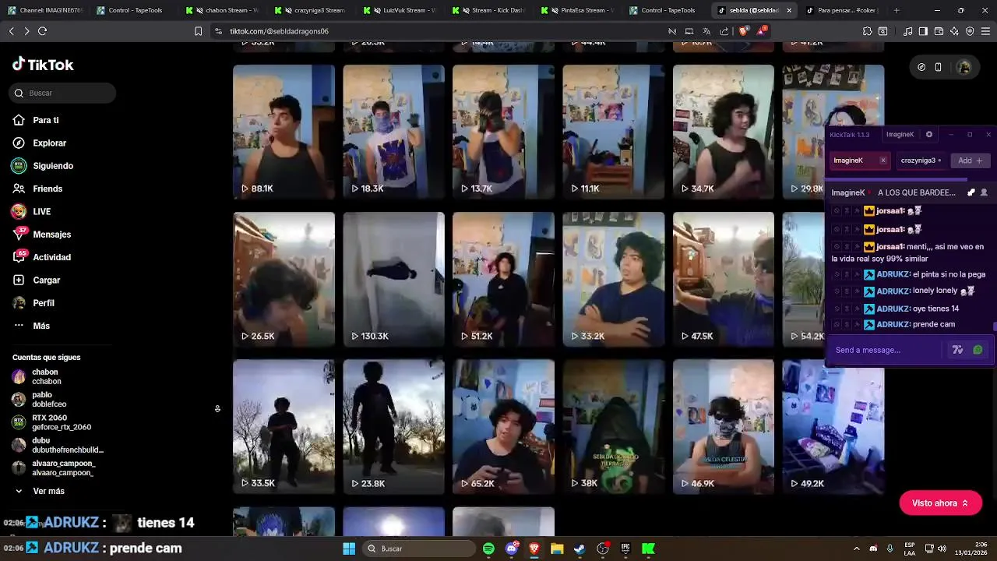
Task: Click Visto ahora button
Action: (x=940, y=503)
